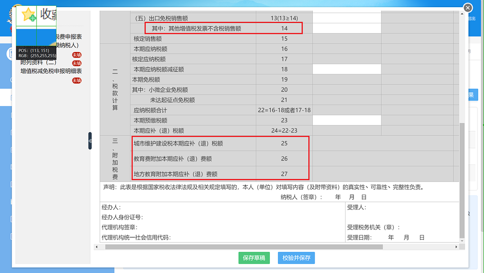The height and width of the screenshot is (273, 484).
Task: Click the row number 25 cell
Action: tap(284, 143)
